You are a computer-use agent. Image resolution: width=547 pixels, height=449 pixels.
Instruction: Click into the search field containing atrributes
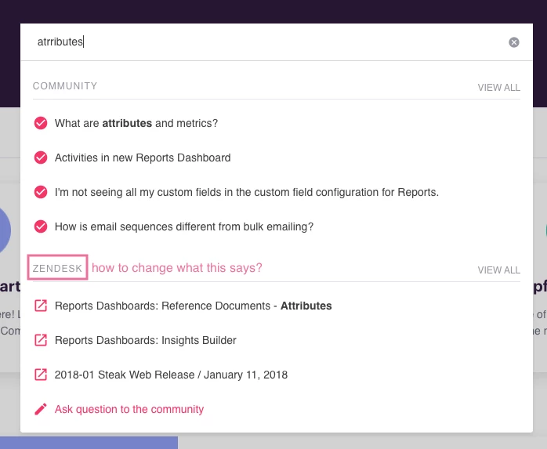(x=265, y=42)
